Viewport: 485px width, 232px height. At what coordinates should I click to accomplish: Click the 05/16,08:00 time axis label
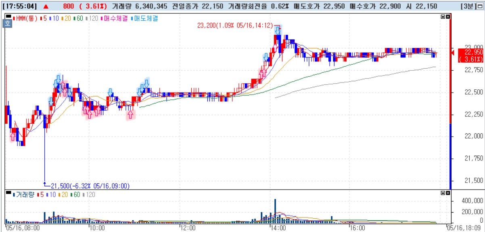click(23, 228)
